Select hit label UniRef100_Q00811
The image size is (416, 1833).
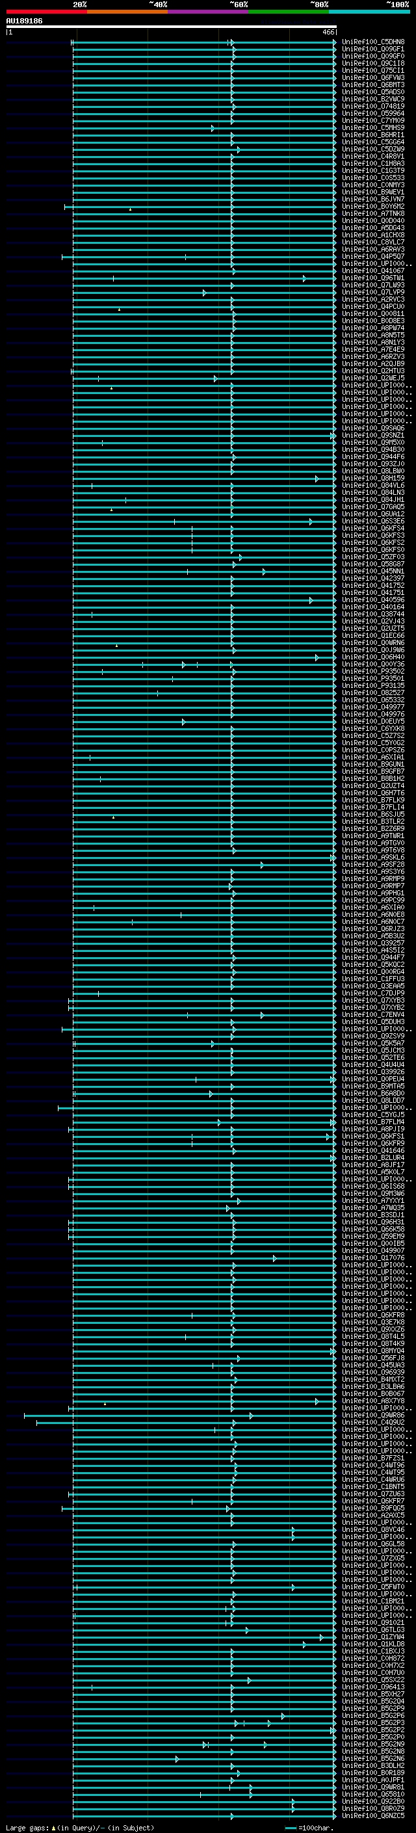coord(373,314)
